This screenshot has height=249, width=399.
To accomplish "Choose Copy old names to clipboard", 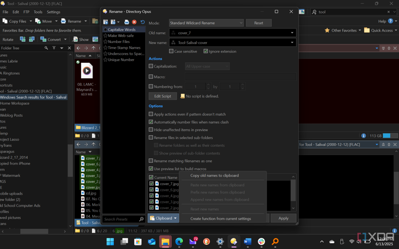I will (215, 175).
